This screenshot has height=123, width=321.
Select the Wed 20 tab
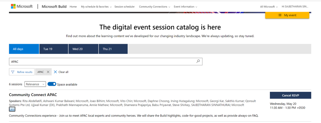pos(83,49)
